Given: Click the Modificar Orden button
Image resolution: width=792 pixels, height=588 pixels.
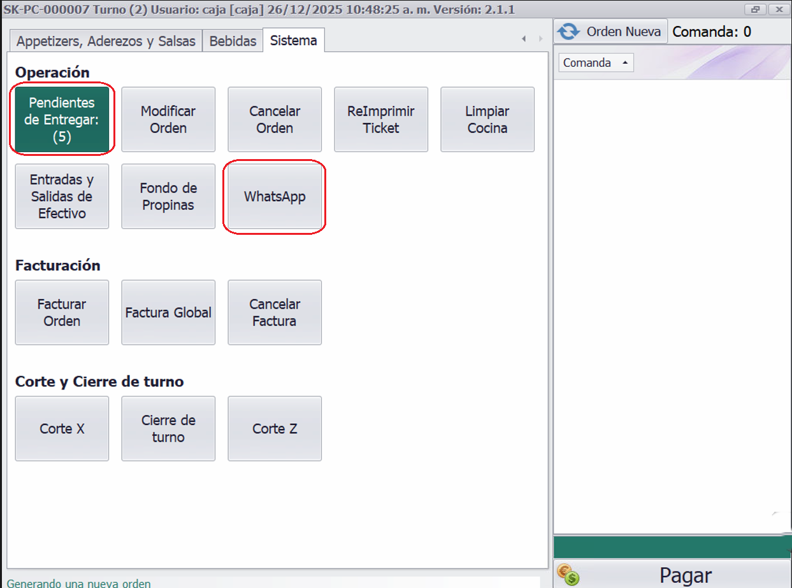Looking at the screenshot, I should point(168,120).
